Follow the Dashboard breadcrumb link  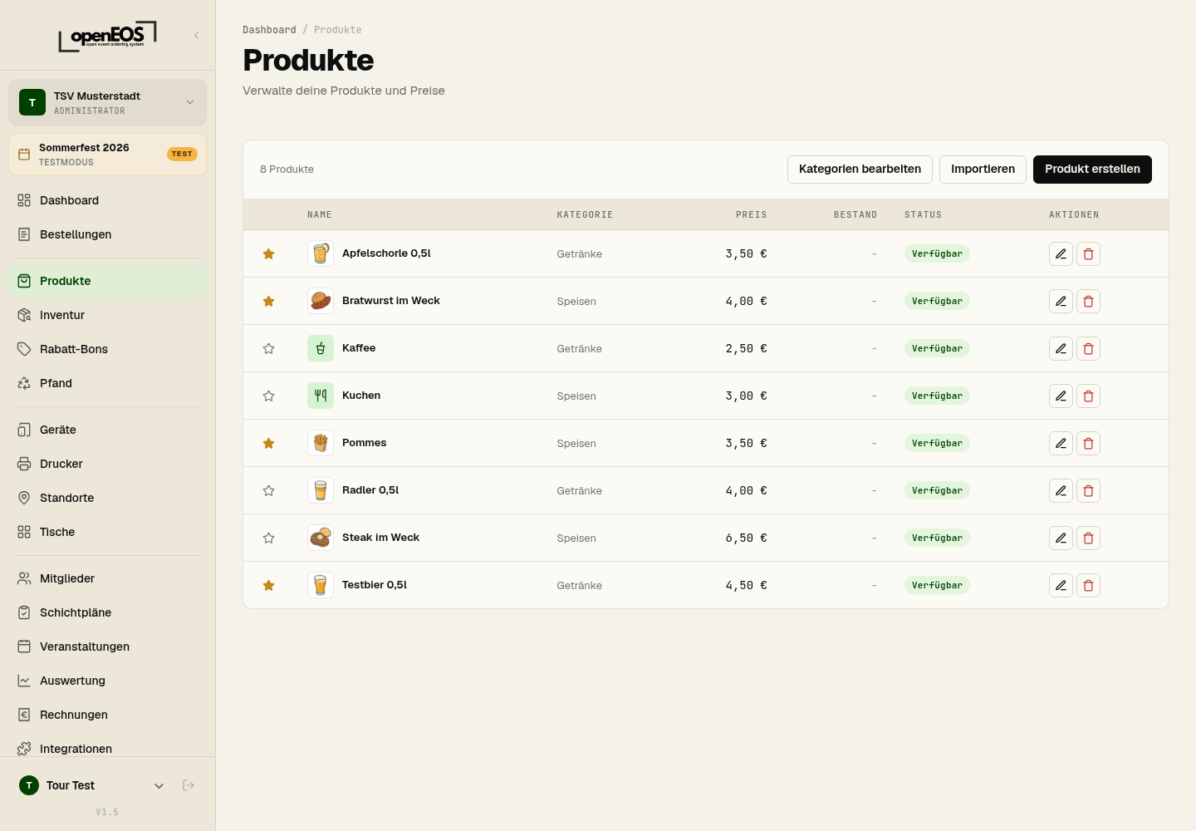click(x=269, y=30)
